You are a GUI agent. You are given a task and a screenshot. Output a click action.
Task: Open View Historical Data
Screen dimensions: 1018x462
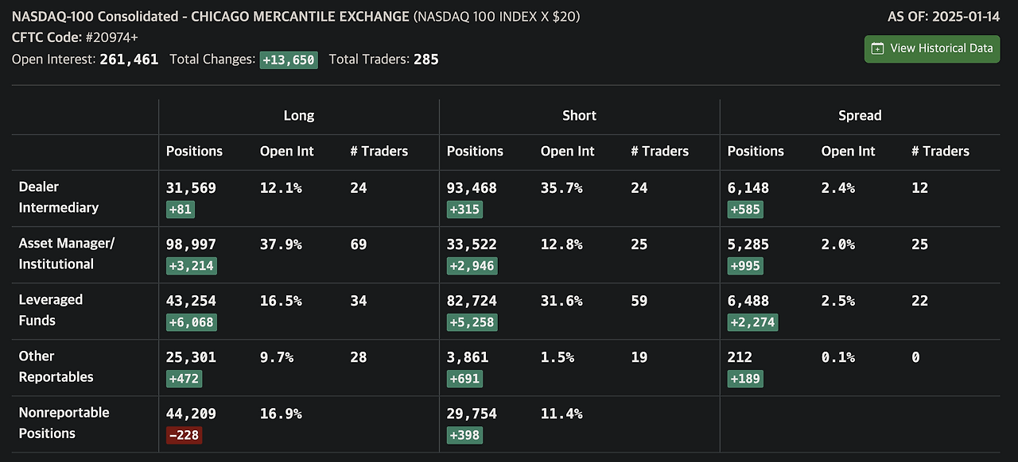coord(932,48)
